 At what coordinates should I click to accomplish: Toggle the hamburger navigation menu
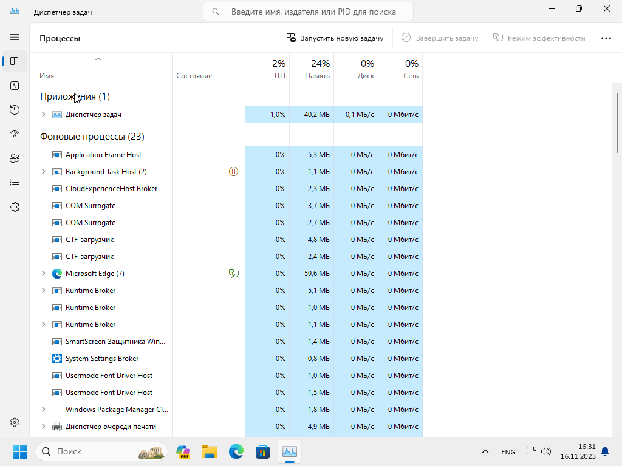[x=15, y=37]
